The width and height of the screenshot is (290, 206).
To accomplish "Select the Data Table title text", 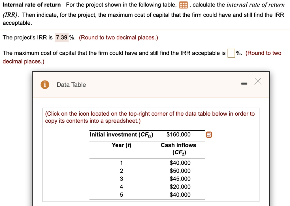I will pos(71,84).
